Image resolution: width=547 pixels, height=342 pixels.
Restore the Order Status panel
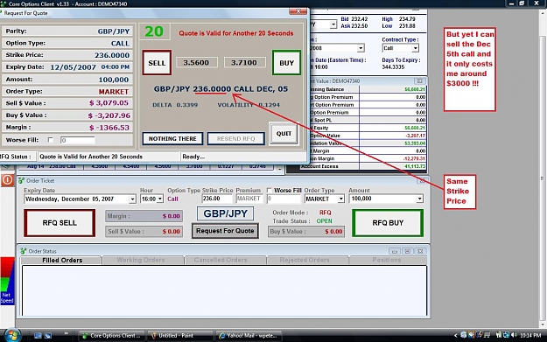point(407,251)
